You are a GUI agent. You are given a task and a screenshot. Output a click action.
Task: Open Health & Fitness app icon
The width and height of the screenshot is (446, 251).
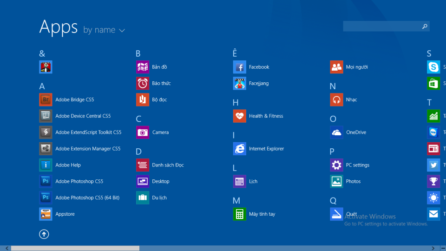point(239,116)
